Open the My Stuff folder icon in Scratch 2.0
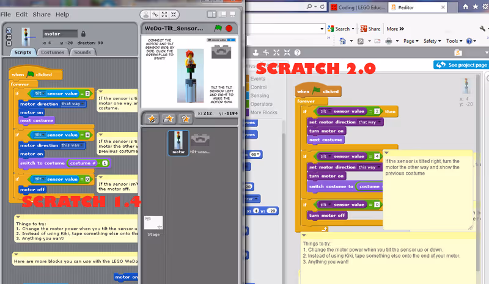 click(458, 53)
